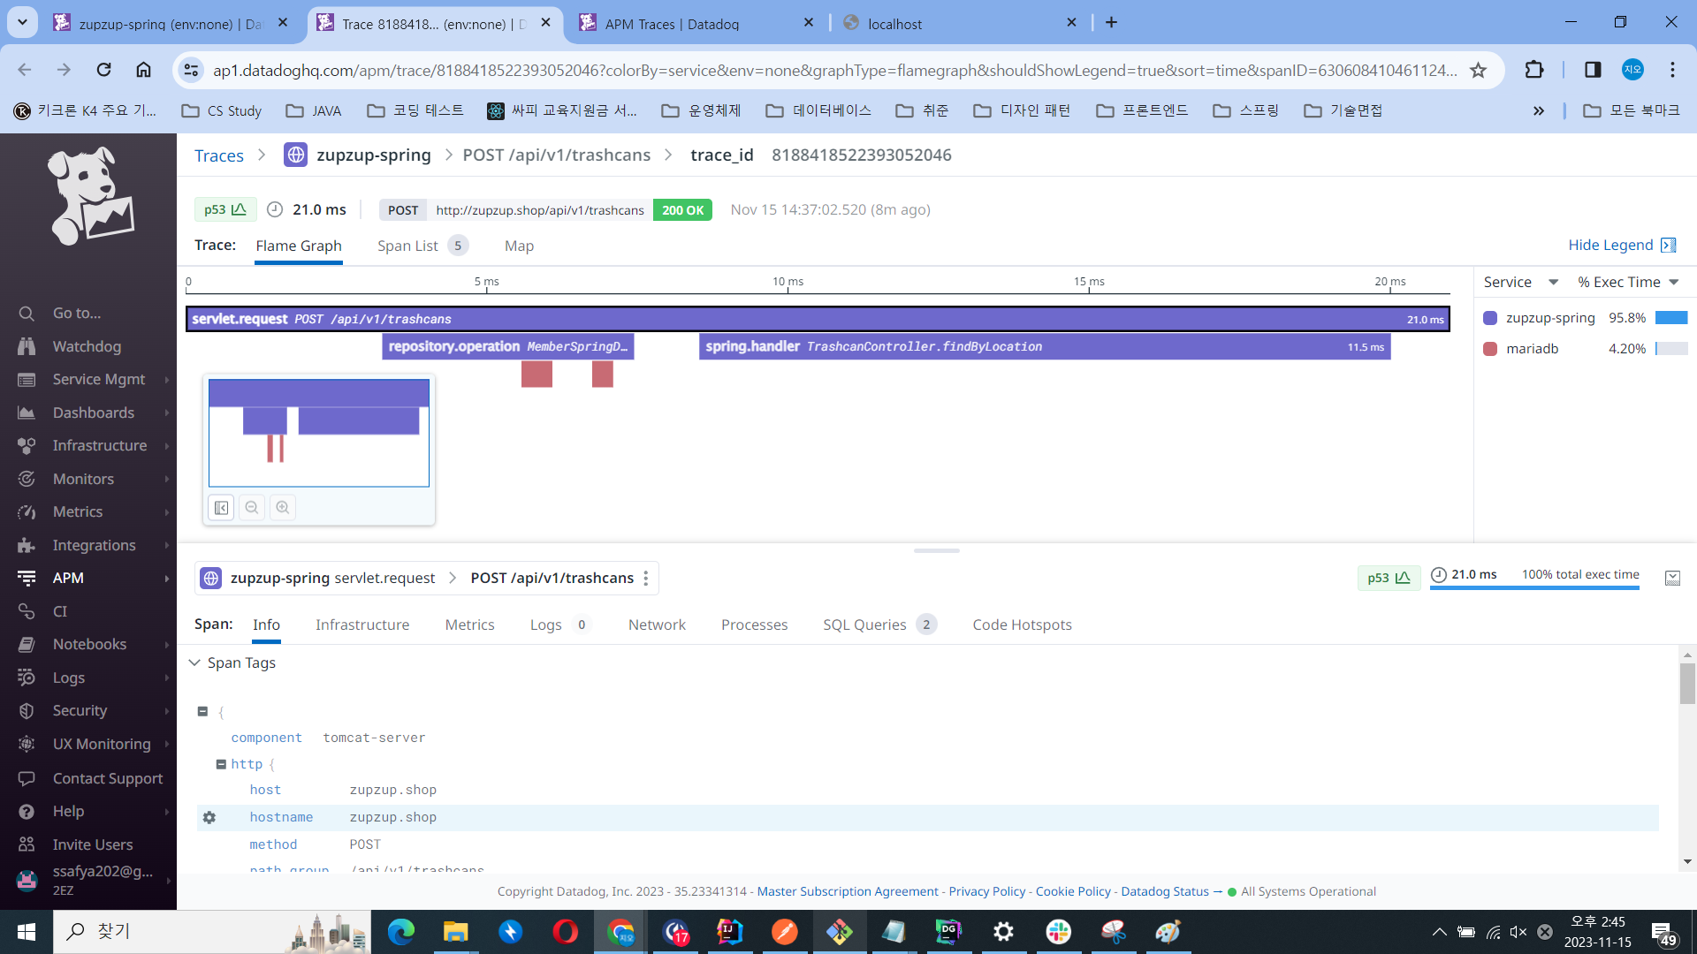
Task: Click the span panel p53 badge
Action: 1389,578
